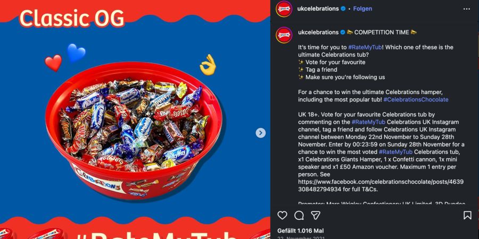The image size is (479, 239).
Task: Open the ukcelebrations avatar beside the caption
Action: coord(284,35)
